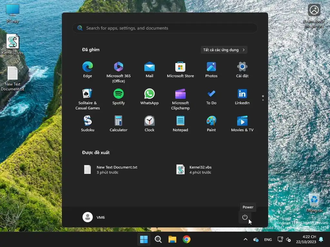
Task: Open the notifications bell icon
Action: (321, 239)
